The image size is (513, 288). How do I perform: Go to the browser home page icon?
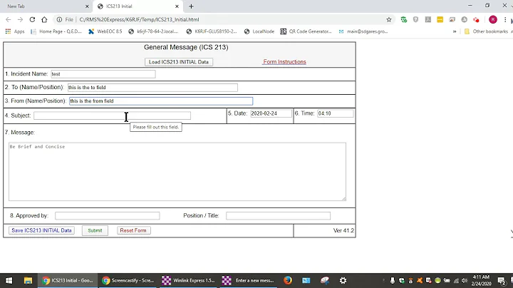point(44,20)
